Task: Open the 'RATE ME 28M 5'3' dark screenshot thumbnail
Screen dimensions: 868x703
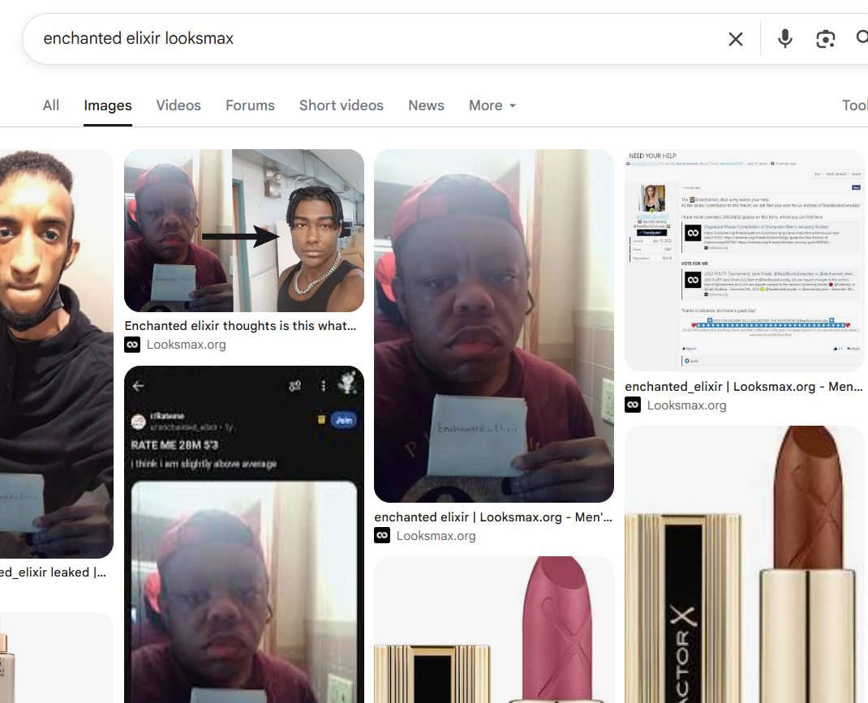Action: tap(244, 534)
